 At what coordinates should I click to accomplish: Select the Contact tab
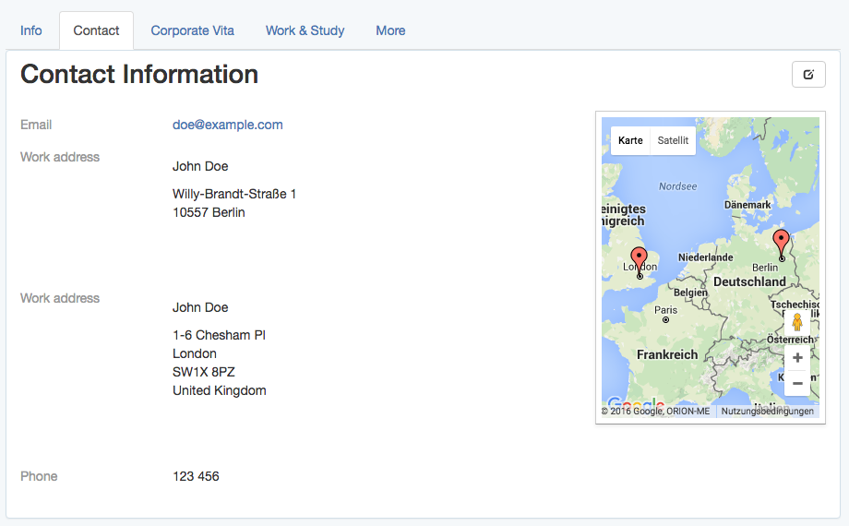click(x=96, y=30)
